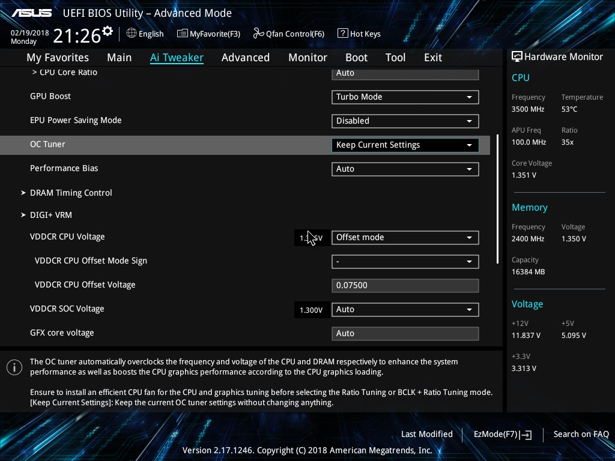The image size is (615, 461).
Task: Open the EPU Power Saving Mode dropdown
Action: tap(405, 121)
